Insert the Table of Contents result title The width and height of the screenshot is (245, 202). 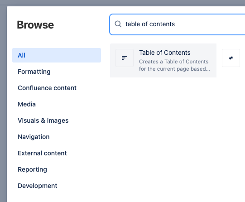click(165, 53)
